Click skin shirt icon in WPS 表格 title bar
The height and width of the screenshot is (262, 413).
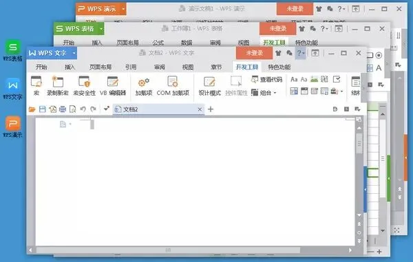302,29
